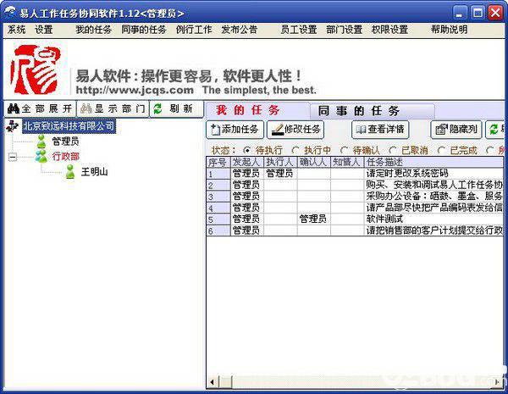The height and width of the screenshot is (394, 508).
Task: Click the red 易人软件 logo
Action: click(35, 69)
